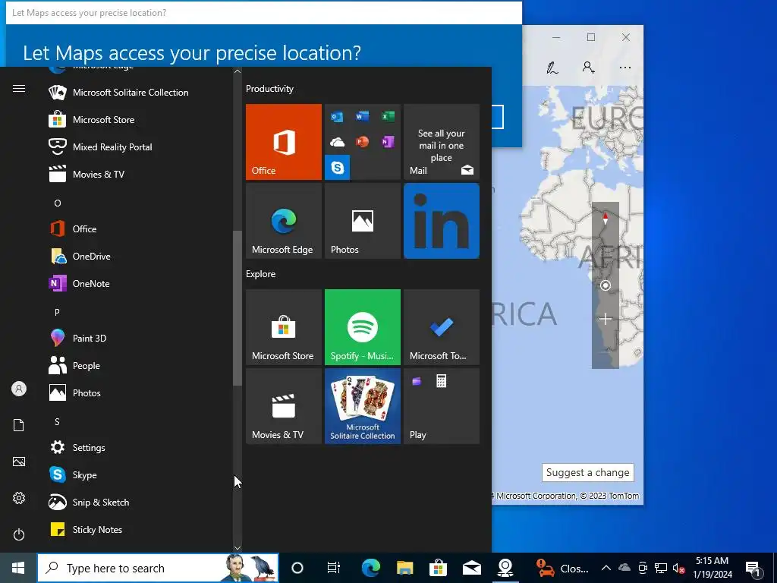Viewport: 777px width, 583px height.
Task: Expand the Start menu hamburger button
Action: coord(19,89)
